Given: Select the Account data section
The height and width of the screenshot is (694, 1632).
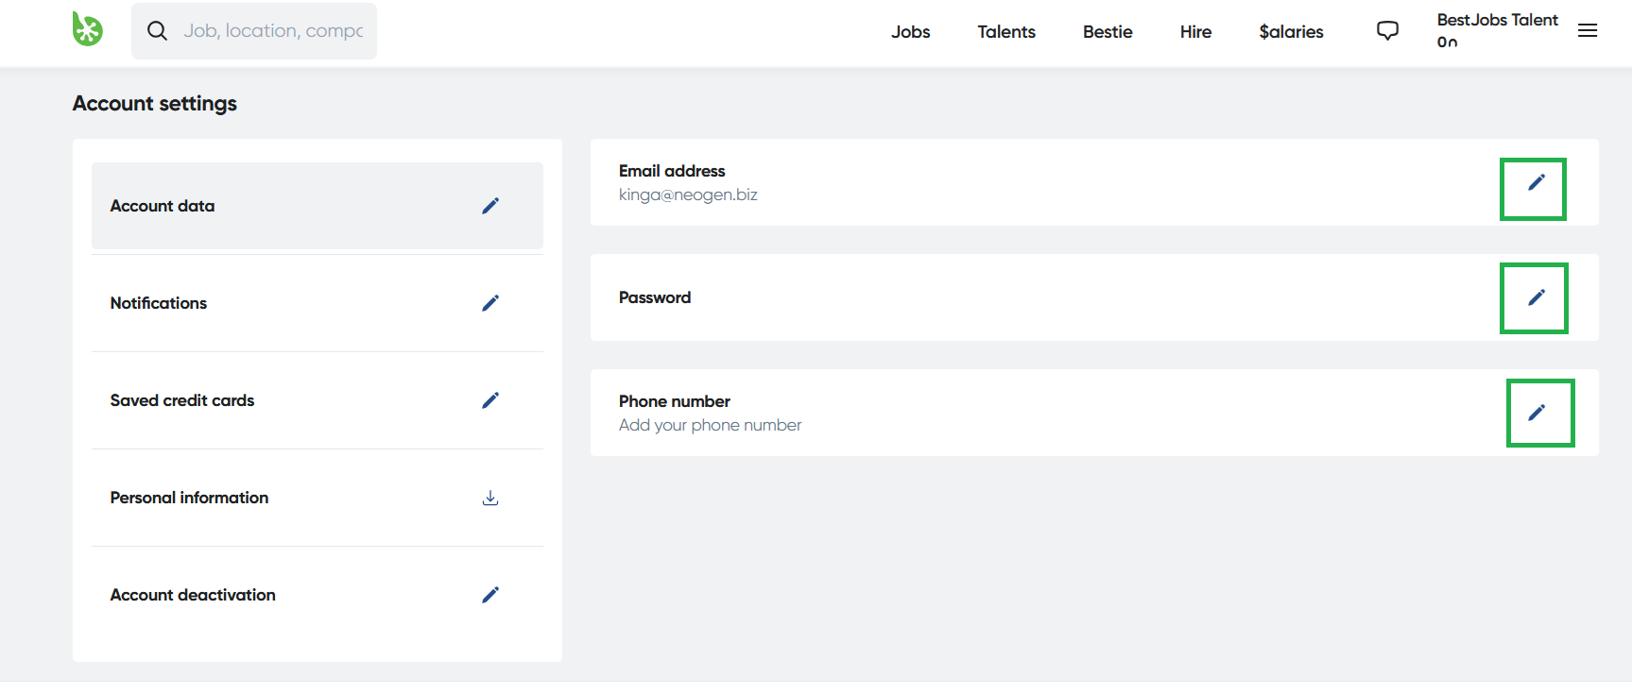Looking at the screenshot, I should tap(163, 206).
